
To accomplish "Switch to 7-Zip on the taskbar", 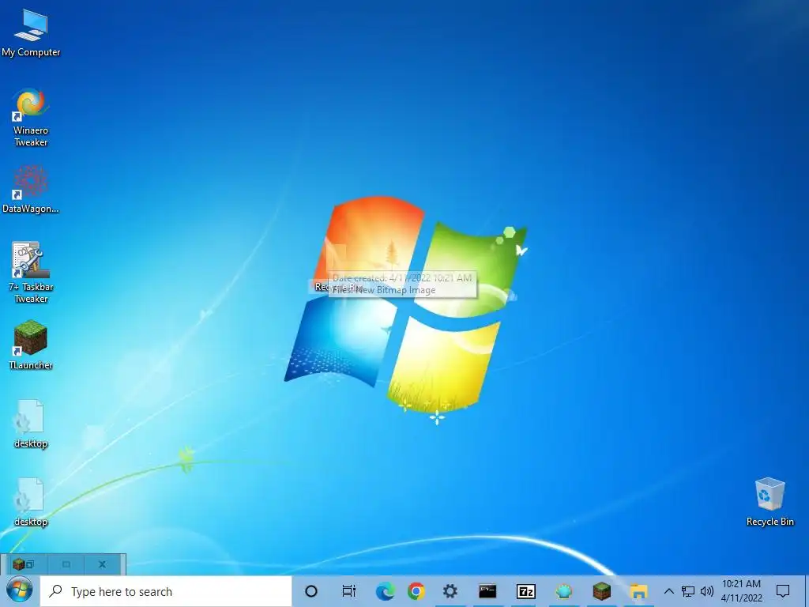I will 525,591.
